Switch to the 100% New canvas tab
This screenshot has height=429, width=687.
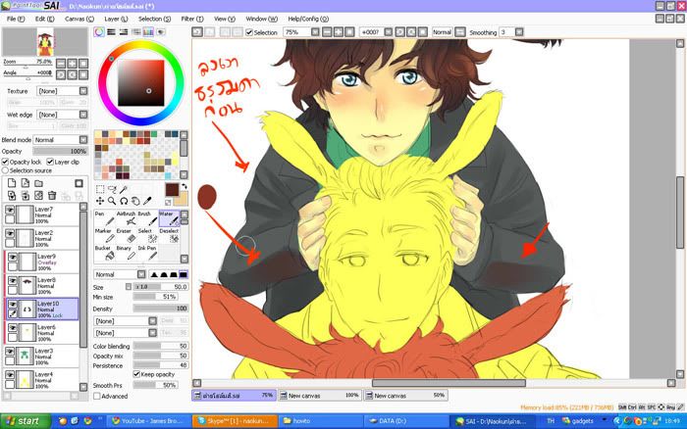(x=321, y=395)
